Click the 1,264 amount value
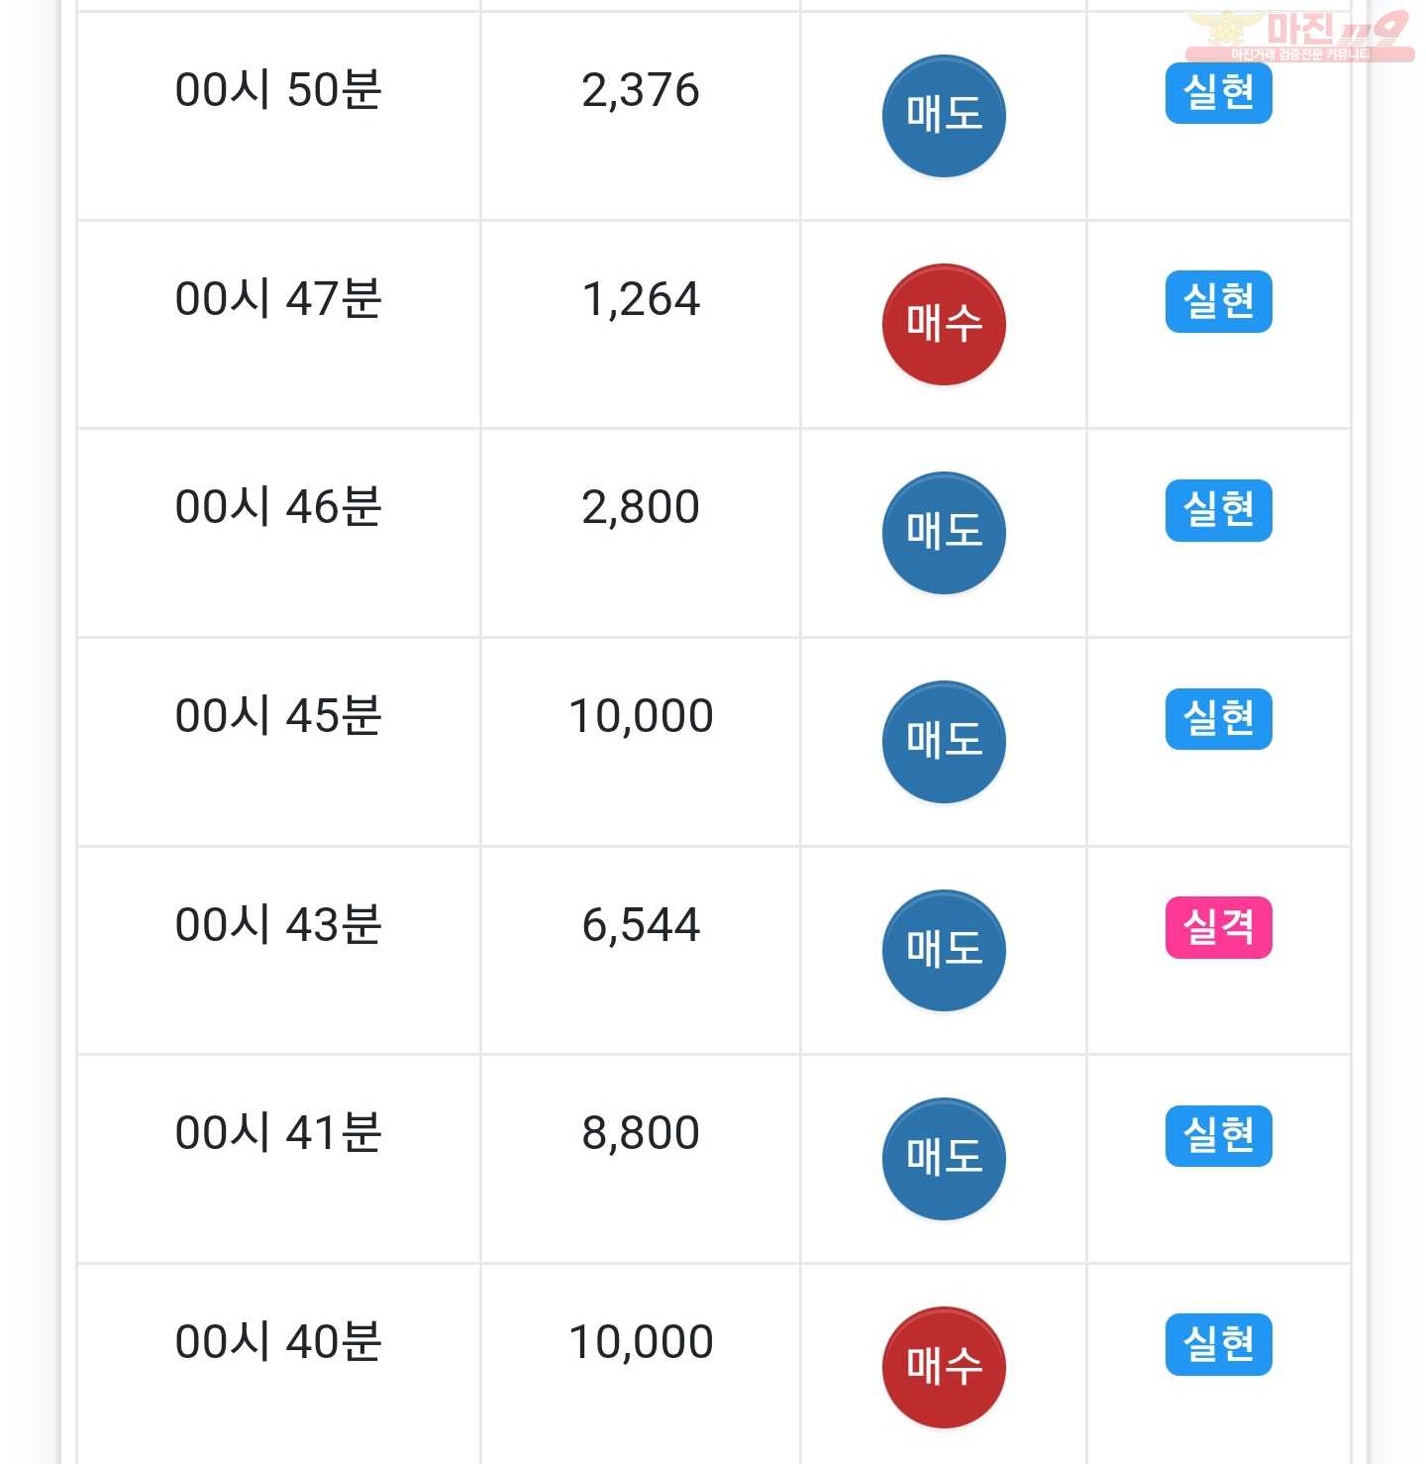The width and height of the screenshot is (1426, 1464). point(641,299)
